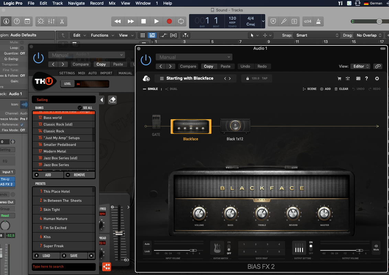This screenshot has height=275, width=389.
Task: Open Logic Pro application menu
Action: click(x=13, y=3)
